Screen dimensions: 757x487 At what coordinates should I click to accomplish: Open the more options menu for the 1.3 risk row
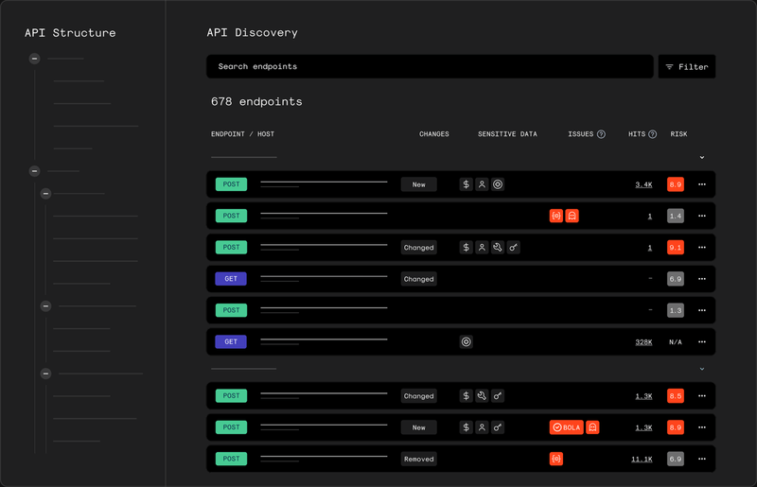(x=702, y=310)
